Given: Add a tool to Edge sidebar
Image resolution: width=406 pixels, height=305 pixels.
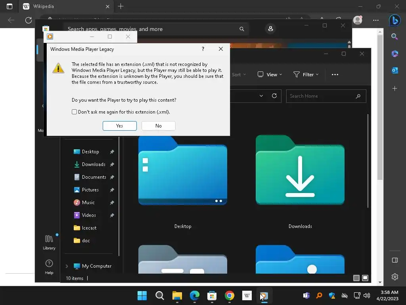Looking at the screenshot, I should [x=395, y=89].
